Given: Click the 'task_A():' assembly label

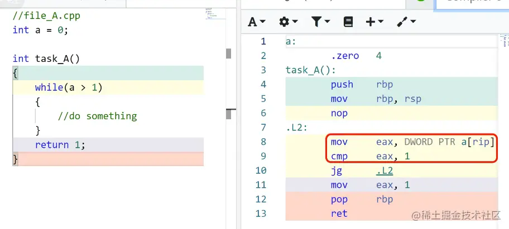Looking at the screenshot, I should tap(311, 70).
